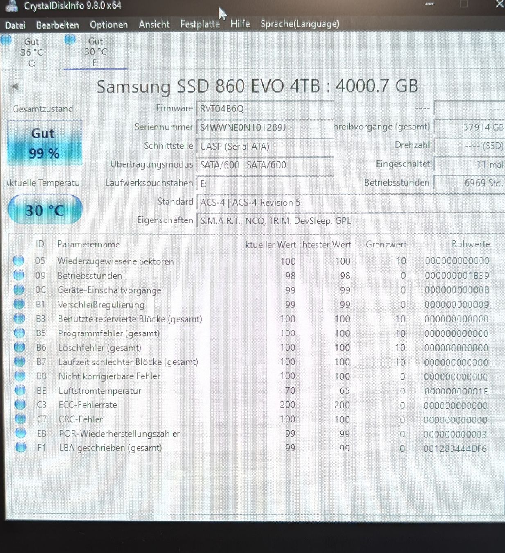505x553 pixels.
Task: Minimize the CrystalDiskInfo window
Action: click(429, 4)
